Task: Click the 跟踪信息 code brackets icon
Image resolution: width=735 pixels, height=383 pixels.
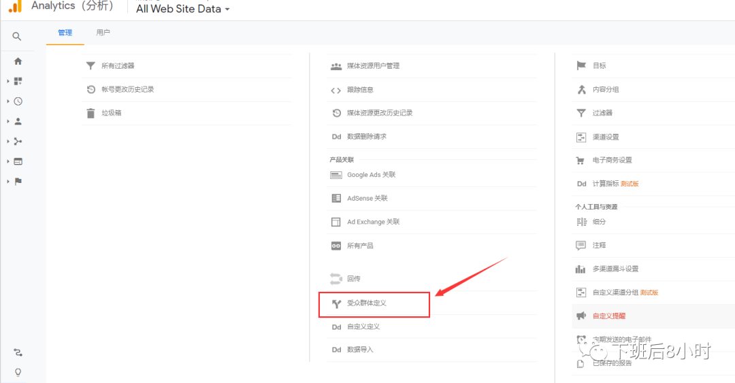Action: (336, 90)
